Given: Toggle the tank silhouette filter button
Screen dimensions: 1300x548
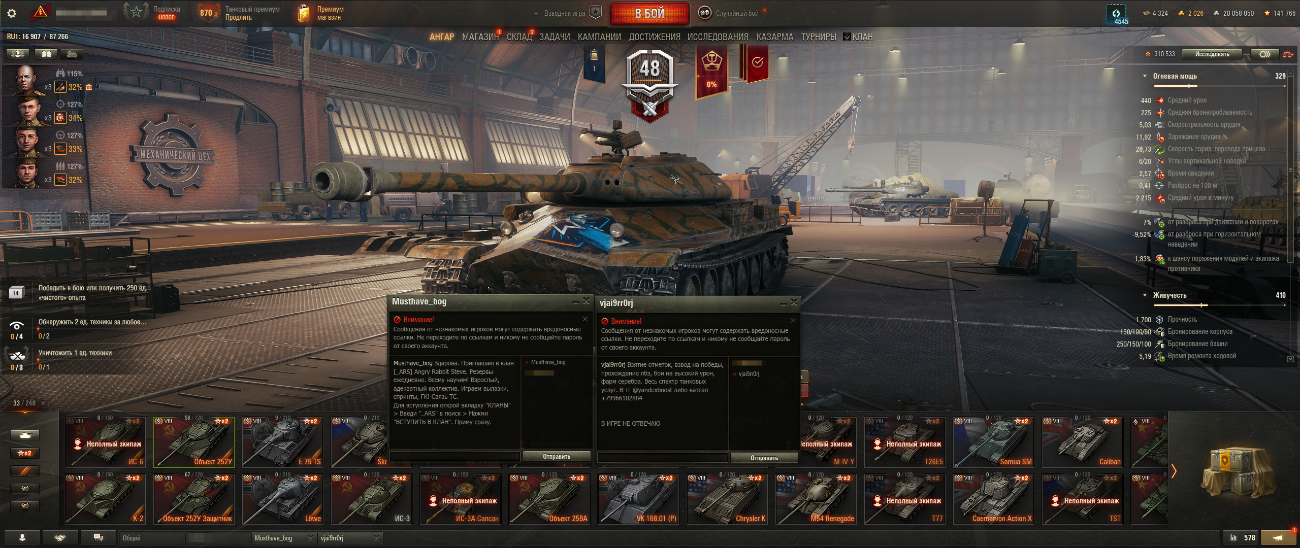Looking at the screenshot, I should 24,435.
